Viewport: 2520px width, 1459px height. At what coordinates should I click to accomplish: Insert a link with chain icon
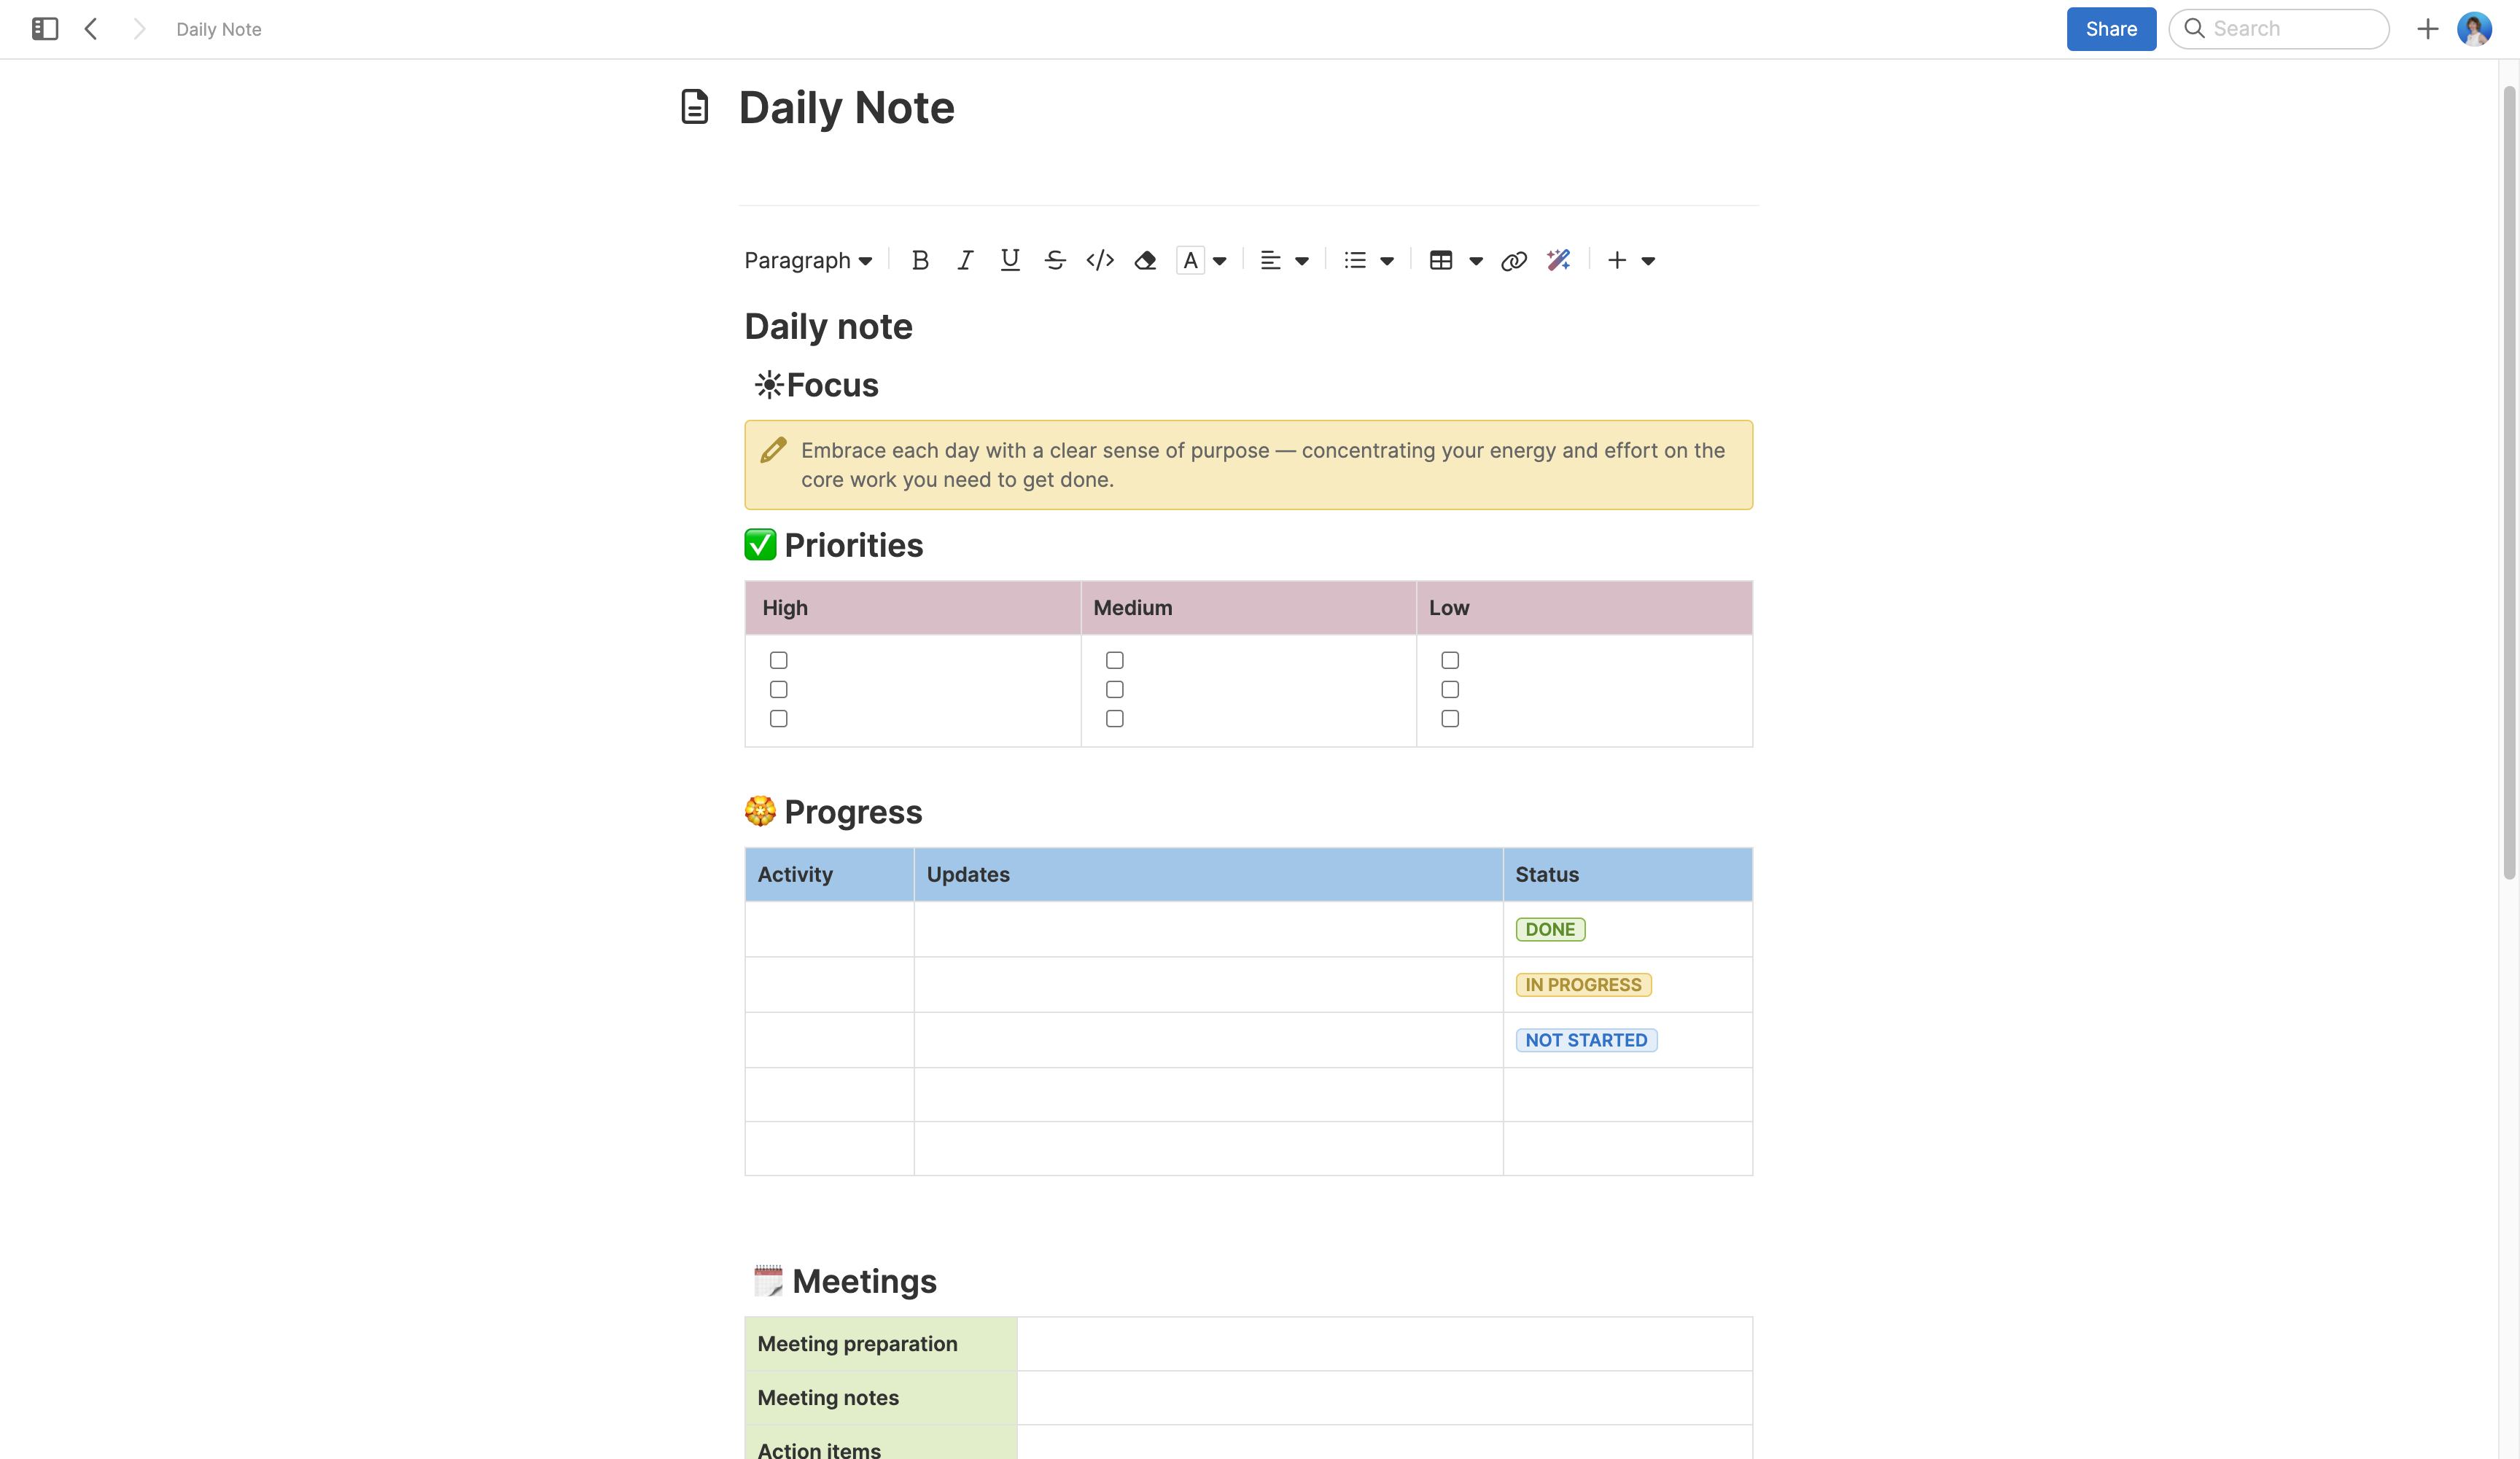point(1513,261)
